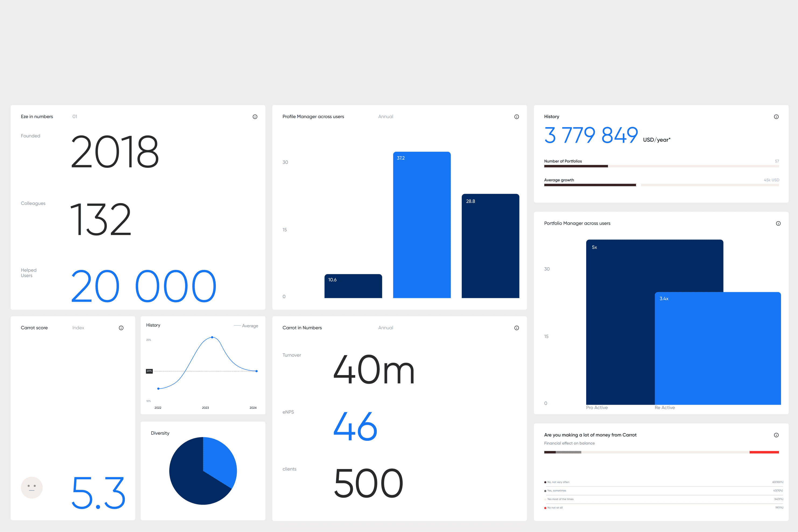The width and height of the screenshot is (798, 532).
Task: Click the Number of Portfolios progress bar
Action: click(661, 166)
